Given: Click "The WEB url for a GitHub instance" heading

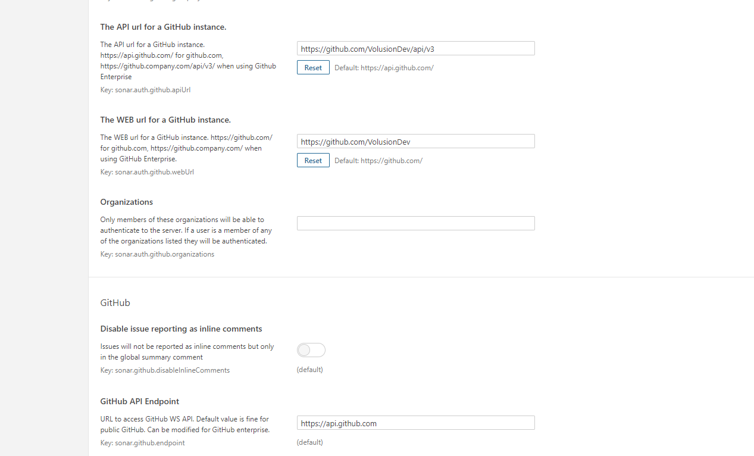Looking at the screenshot, I should [165, 120].
